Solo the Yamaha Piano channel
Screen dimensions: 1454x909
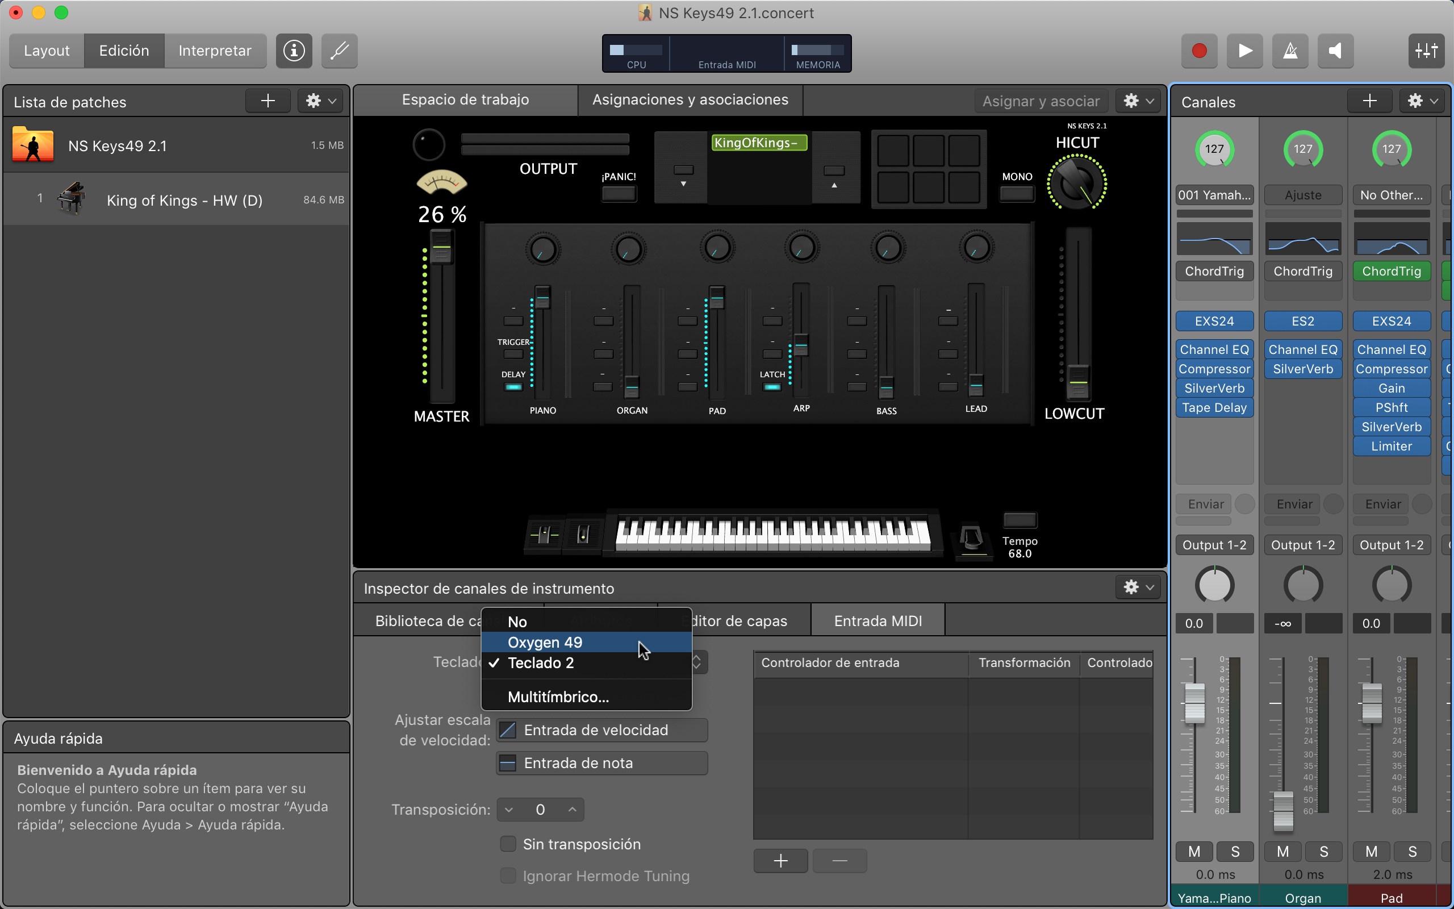click(1235, 851)
